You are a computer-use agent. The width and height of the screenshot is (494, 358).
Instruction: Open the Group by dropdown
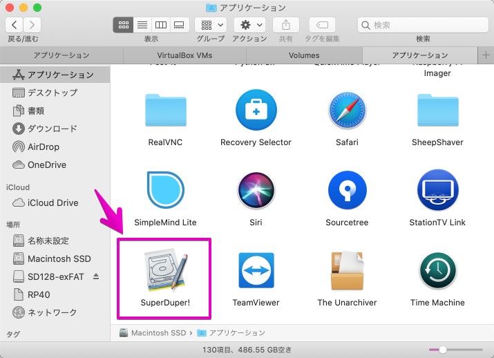point(211,25)
